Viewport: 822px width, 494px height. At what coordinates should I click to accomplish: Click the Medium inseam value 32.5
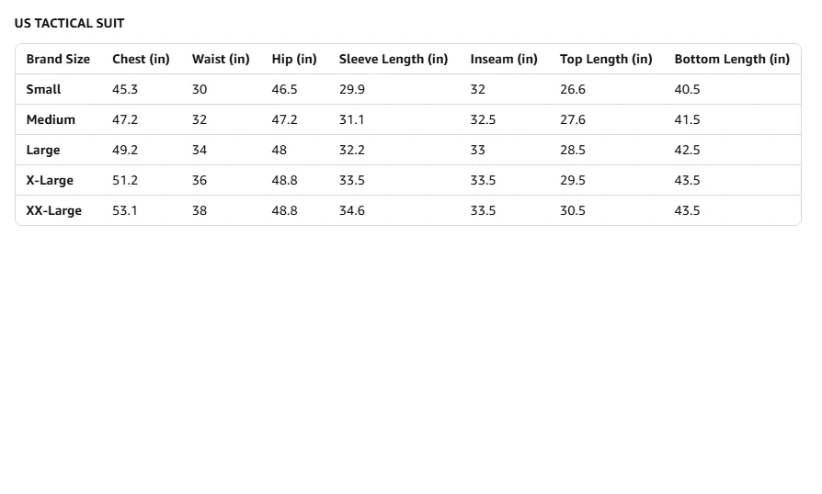483,119
